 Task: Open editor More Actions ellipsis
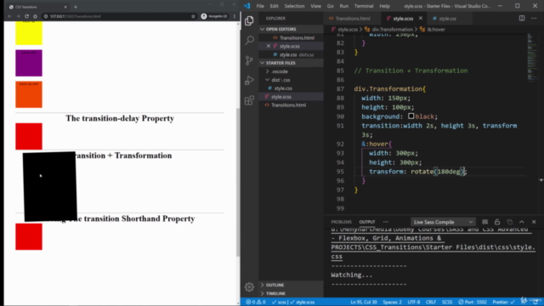coord(534,19)
